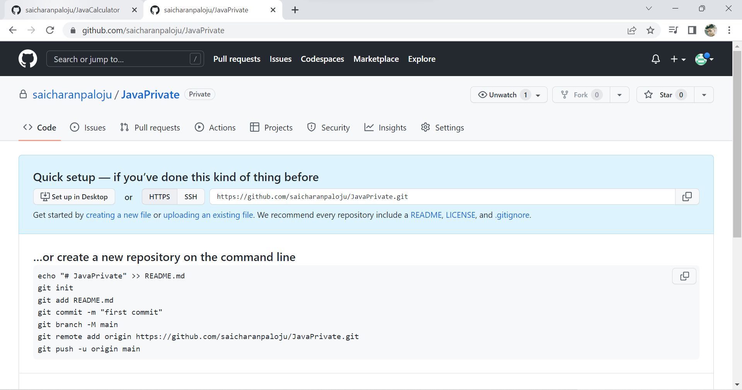Screen dimensions: 742x390
Task: Select the HTTPS protocol option
Action: click(x=159, y=197)
